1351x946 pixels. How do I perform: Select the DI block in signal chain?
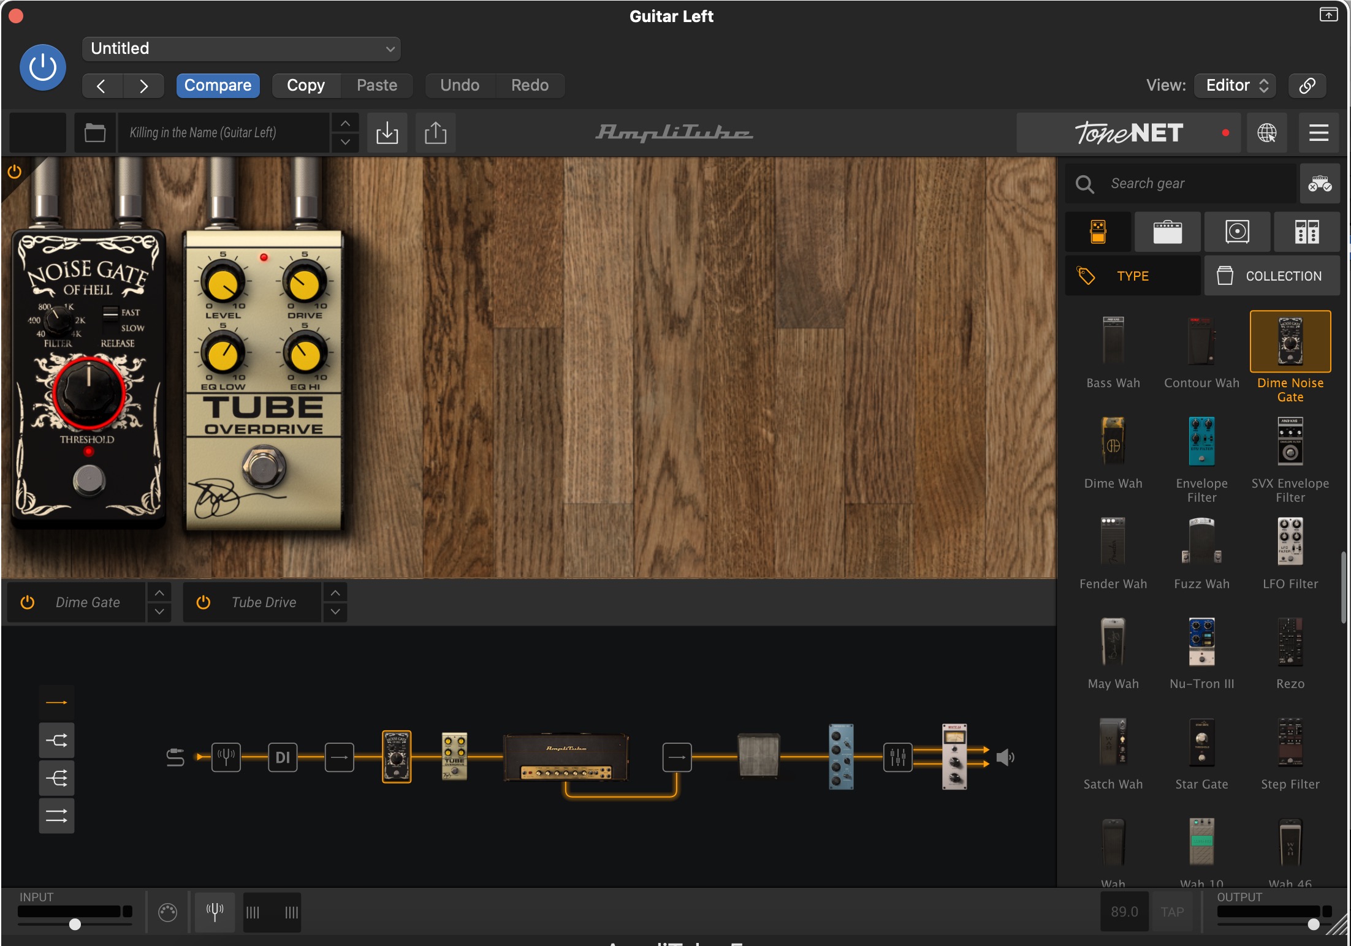[283, 757]
